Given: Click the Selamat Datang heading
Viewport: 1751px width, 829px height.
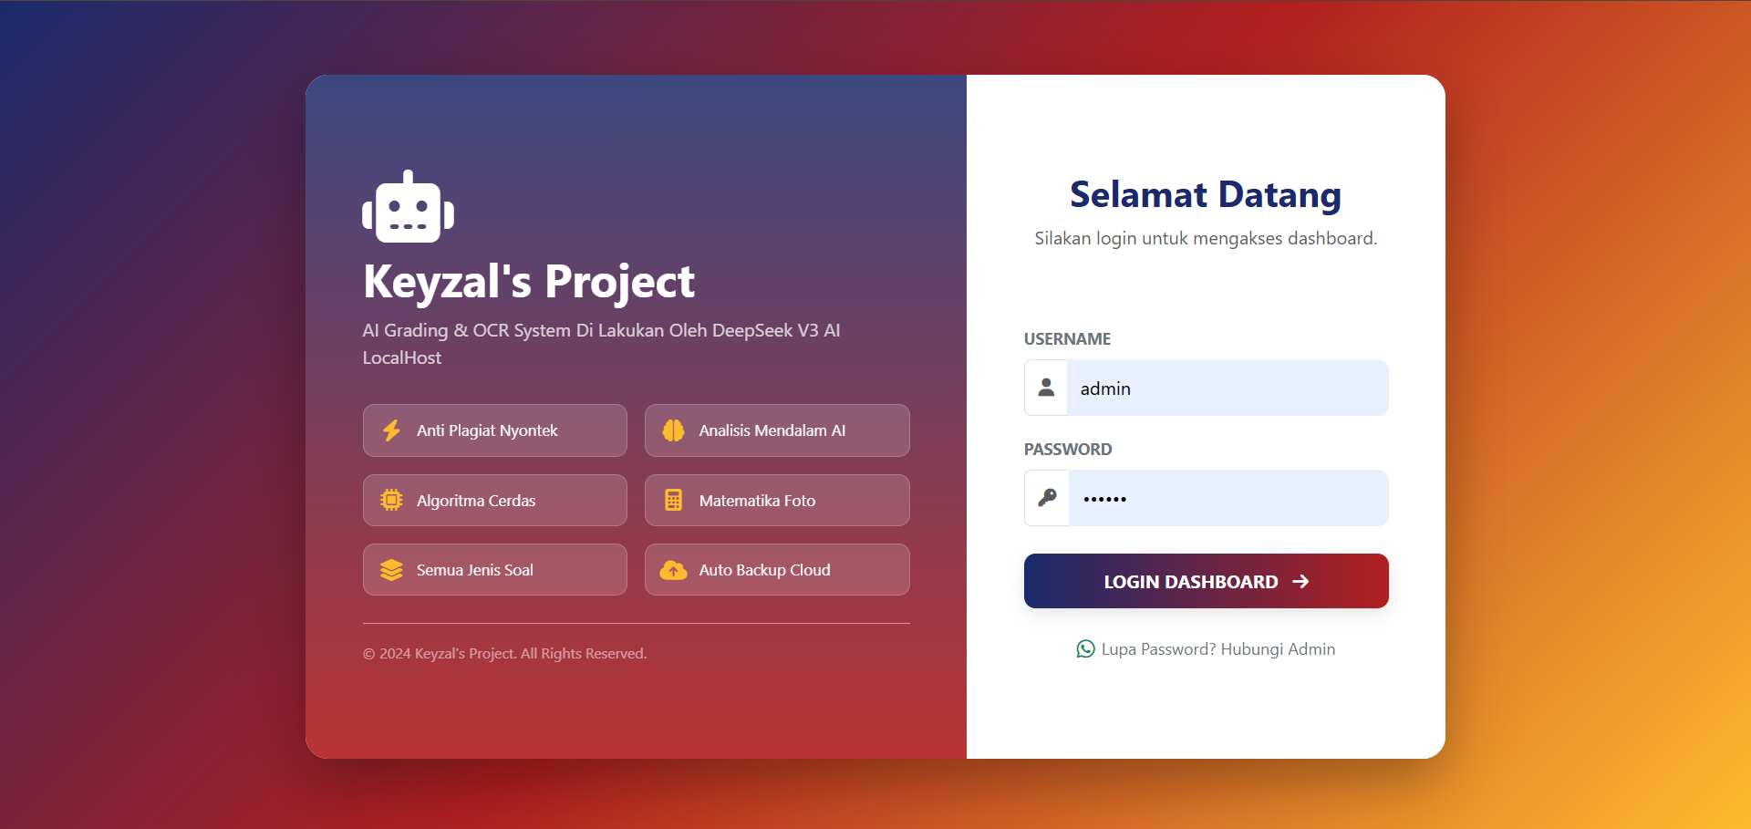Looking at the screenshot, I should [1205, 194].
